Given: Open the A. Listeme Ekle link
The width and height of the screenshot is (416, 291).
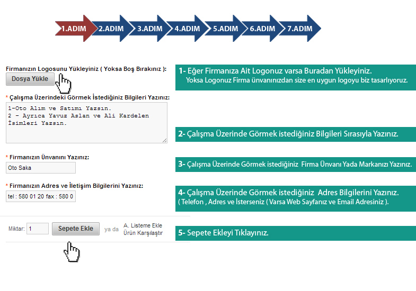Looking at the screenshot, I should coord(143,225).
